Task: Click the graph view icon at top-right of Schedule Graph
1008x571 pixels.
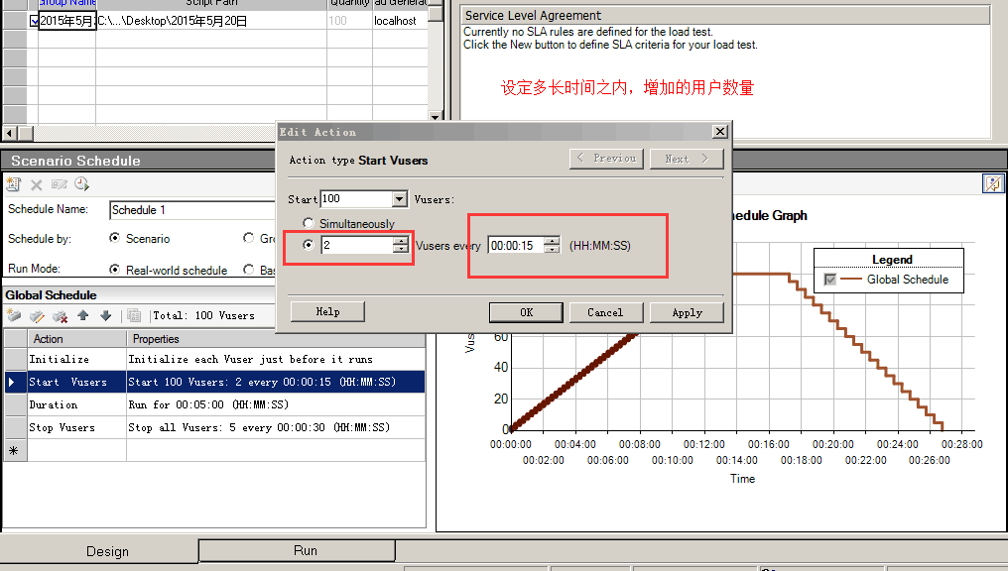Action: point(992,183)
